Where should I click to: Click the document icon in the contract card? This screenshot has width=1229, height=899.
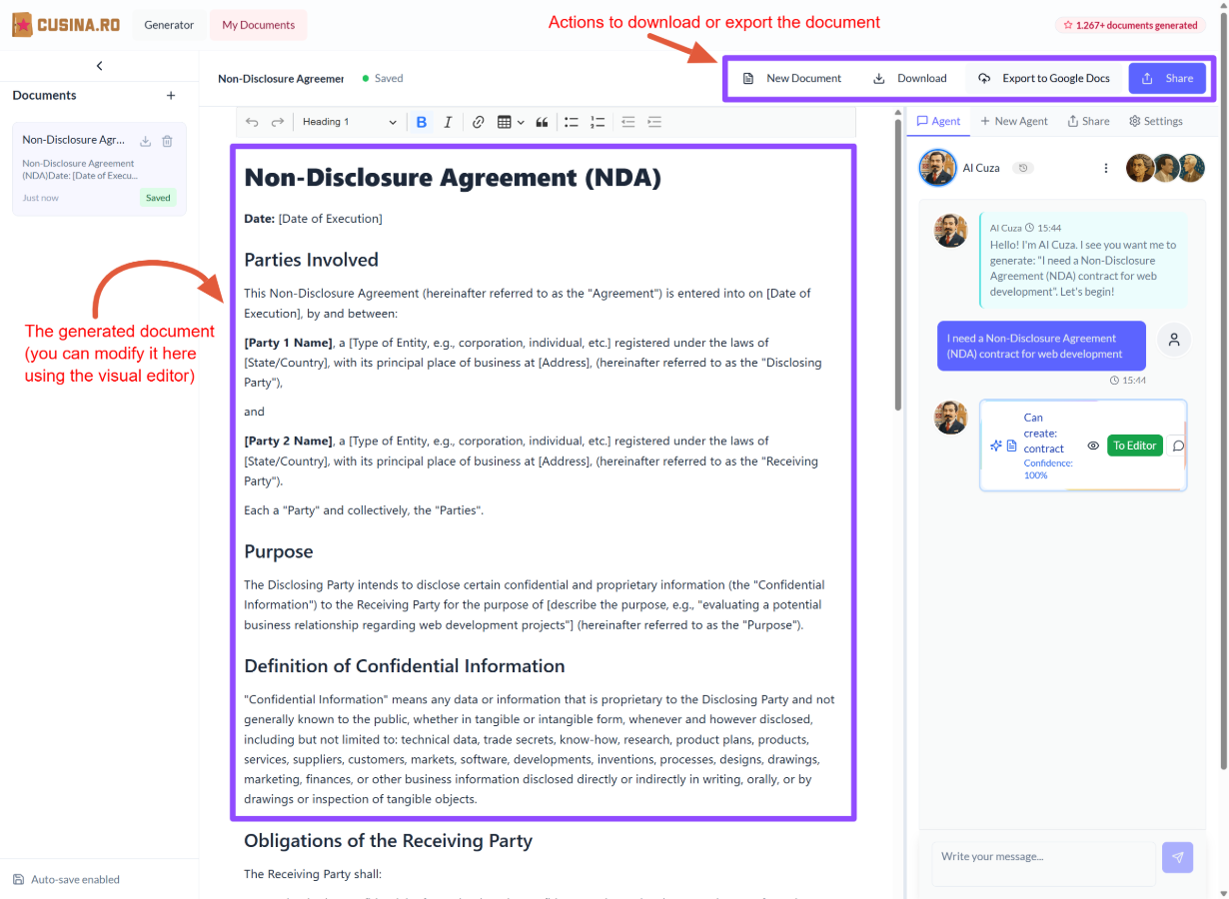tap(1011, 446)
